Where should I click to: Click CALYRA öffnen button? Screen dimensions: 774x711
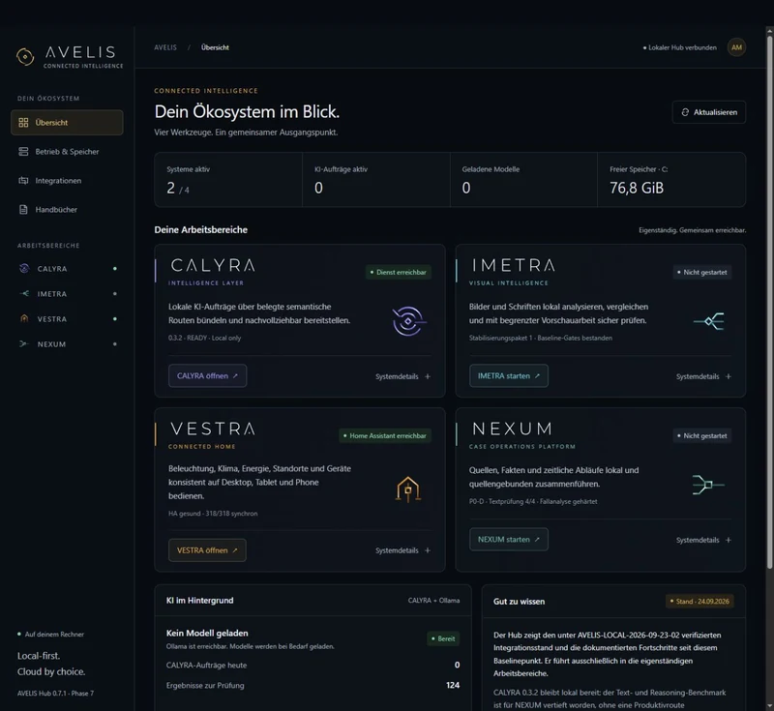pyautogui.click(x=207, y=376)
